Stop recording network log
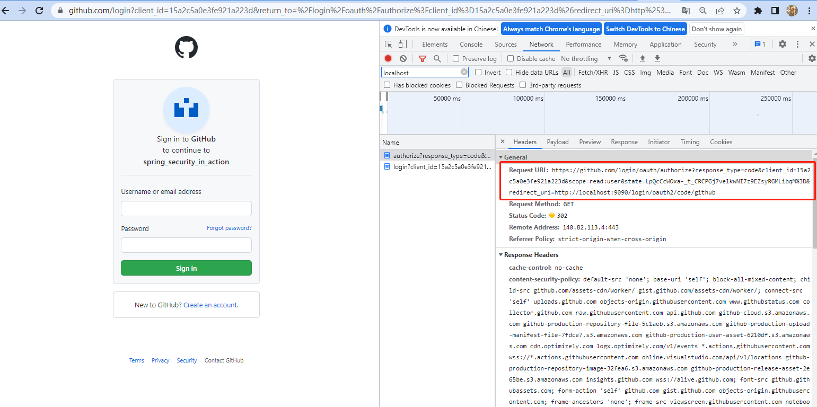This screenshot has width=817, height=407. click(388, 58)
